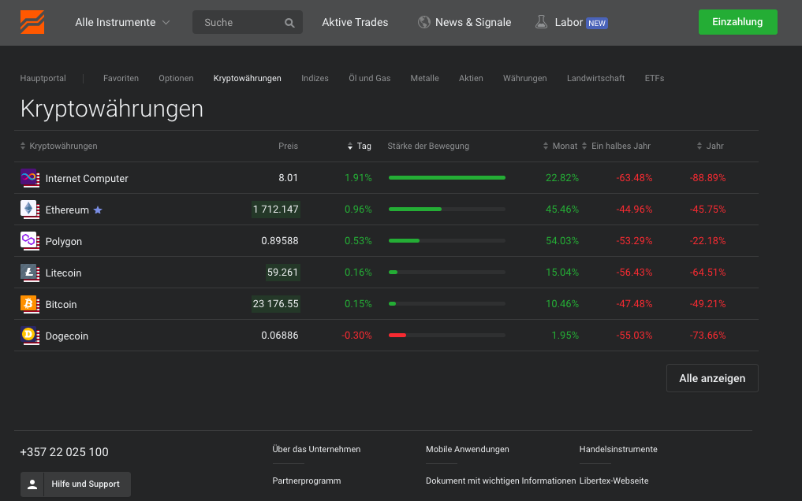Click the green Einzahlung button

737,22
